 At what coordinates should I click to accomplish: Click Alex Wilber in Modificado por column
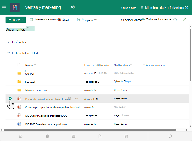[x=119, y=107]
